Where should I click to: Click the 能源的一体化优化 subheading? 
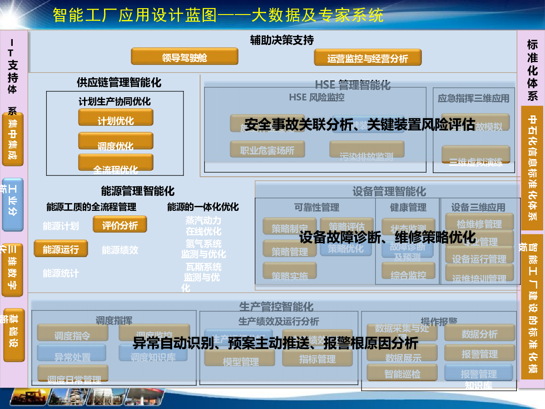coord(203,207)
